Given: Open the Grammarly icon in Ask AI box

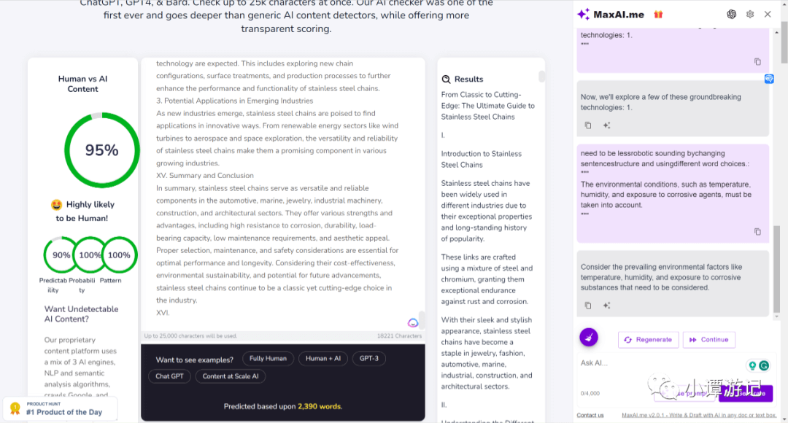Looking at the screenshot, I should (x=764, y=365).
